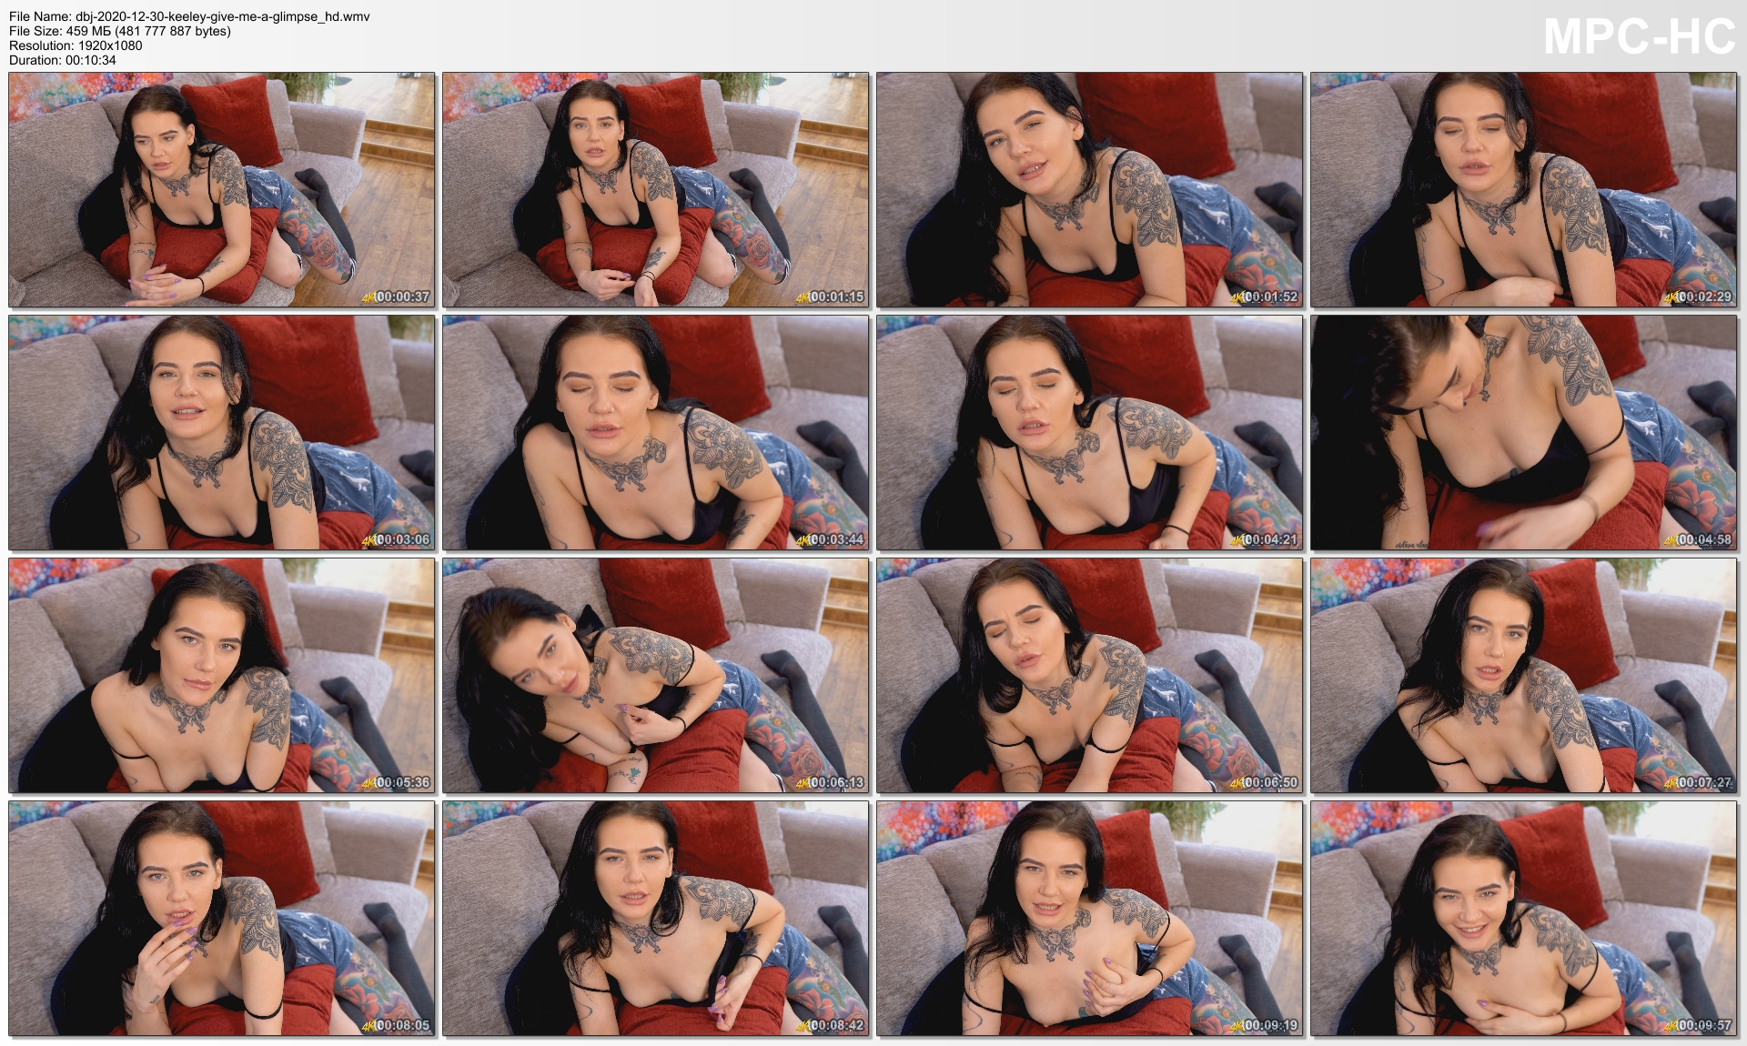Select the 00:05:36 video frame
Viewport: 1747px width, 1046px height.
(x=222, y=675)
